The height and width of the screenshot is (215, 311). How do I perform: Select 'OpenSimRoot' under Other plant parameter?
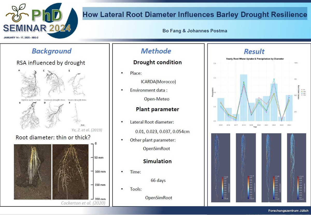(x=157, y=149)
